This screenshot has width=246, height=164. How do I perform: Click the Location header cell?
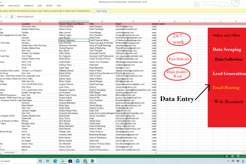[40, 24]
